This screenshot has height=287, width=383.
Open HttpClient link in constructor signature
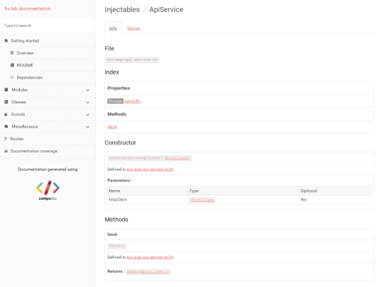177,158
